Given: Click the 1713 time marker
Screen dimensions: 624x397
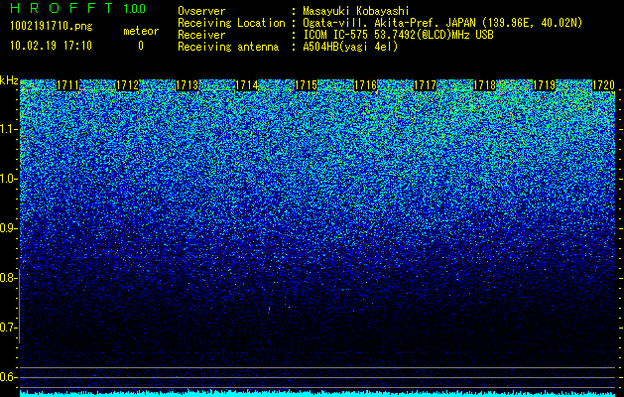Looking at the screenshot, I should pyautogui.click(x=187, y=85).
